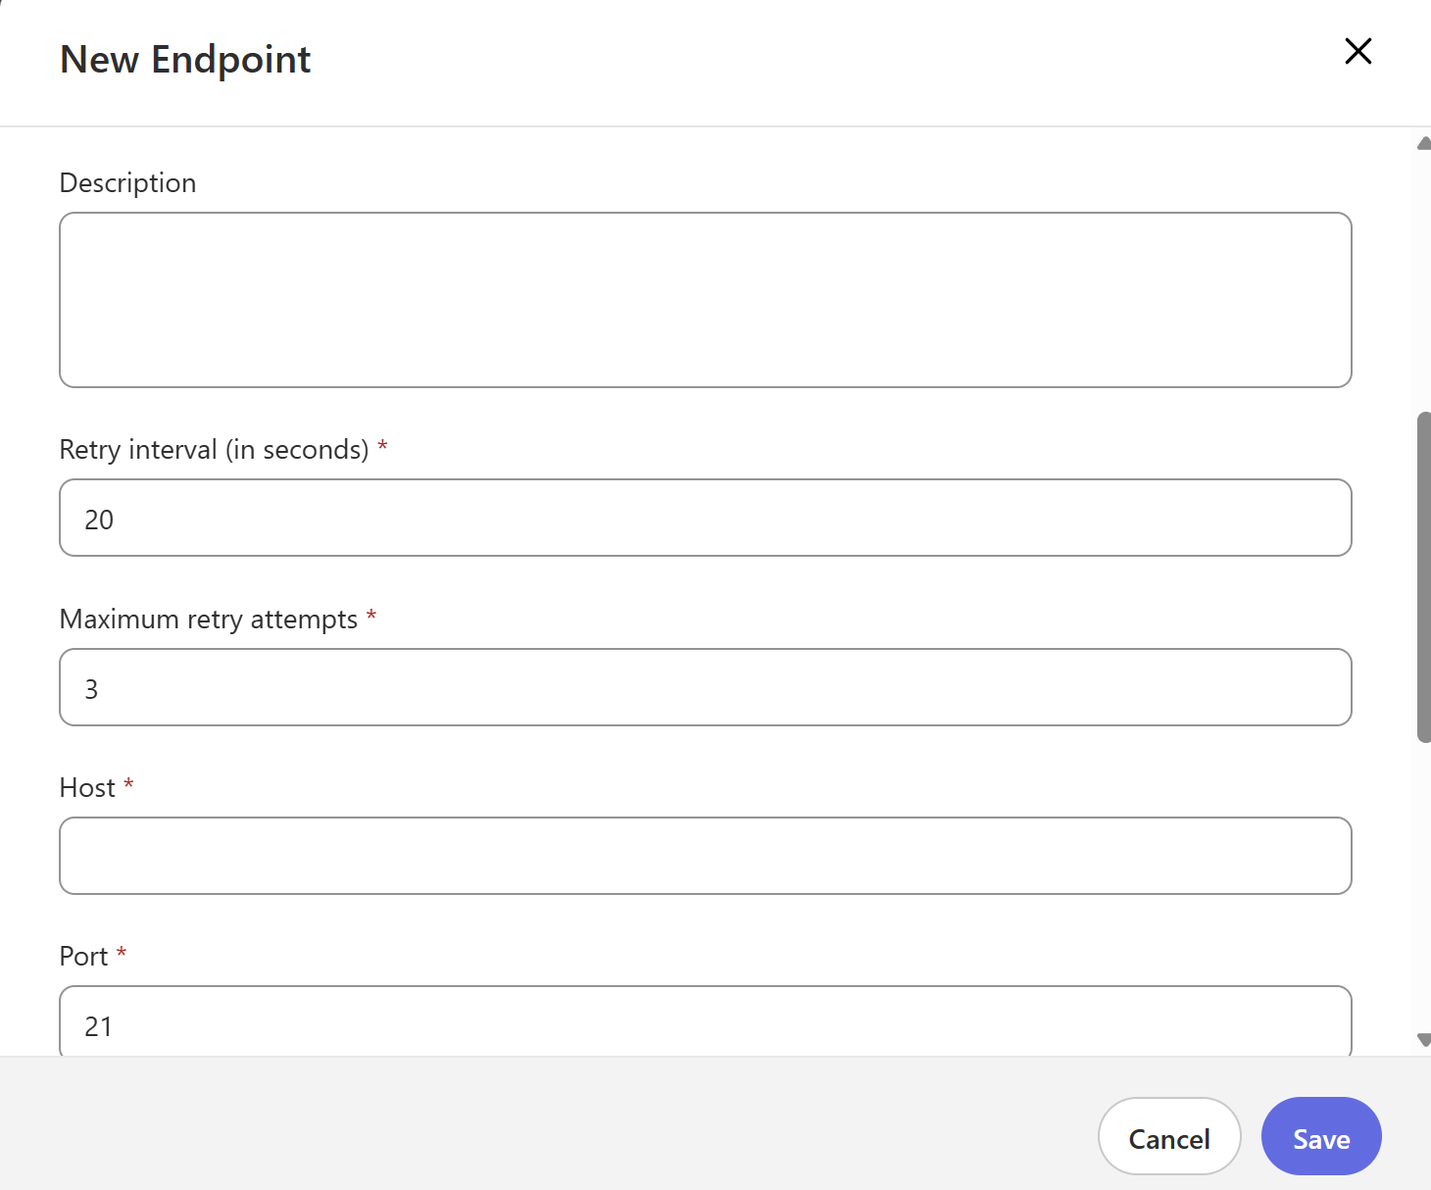
Task: Click the 'Description' label
Action: [127, 183]
